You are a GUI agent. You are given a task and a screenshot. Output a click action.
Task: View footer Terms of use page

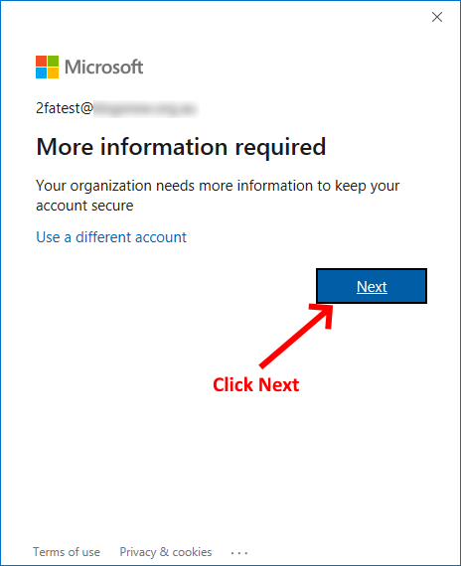pyautogui.click(x=67, y=552)
